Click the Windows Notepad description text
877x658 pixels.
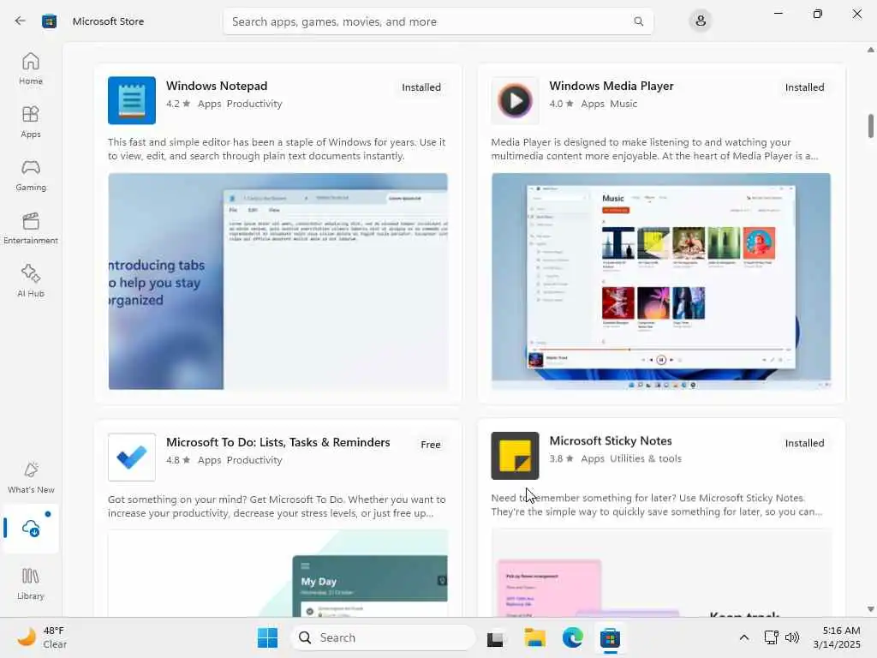[x=277, y=149]
